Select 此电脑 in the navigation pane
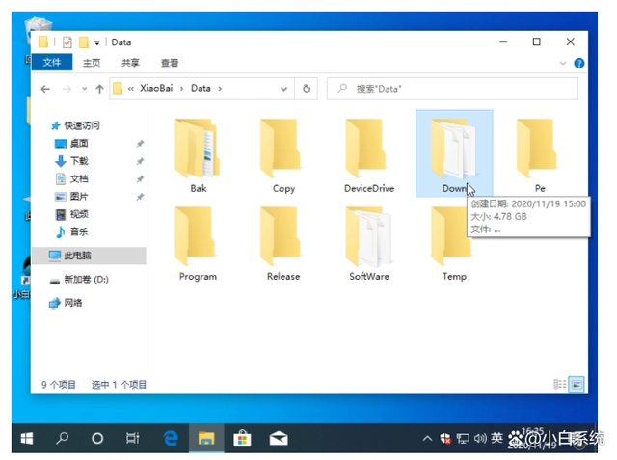617x460 pixels. click(x=89, y=256)
